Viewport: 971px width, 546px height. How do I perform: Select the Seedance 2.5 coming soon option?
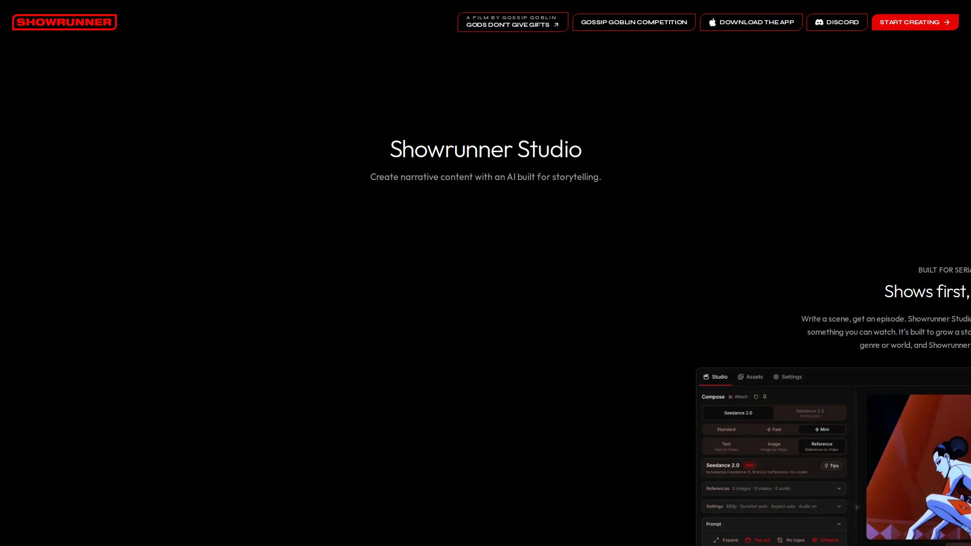click(810, 413)
